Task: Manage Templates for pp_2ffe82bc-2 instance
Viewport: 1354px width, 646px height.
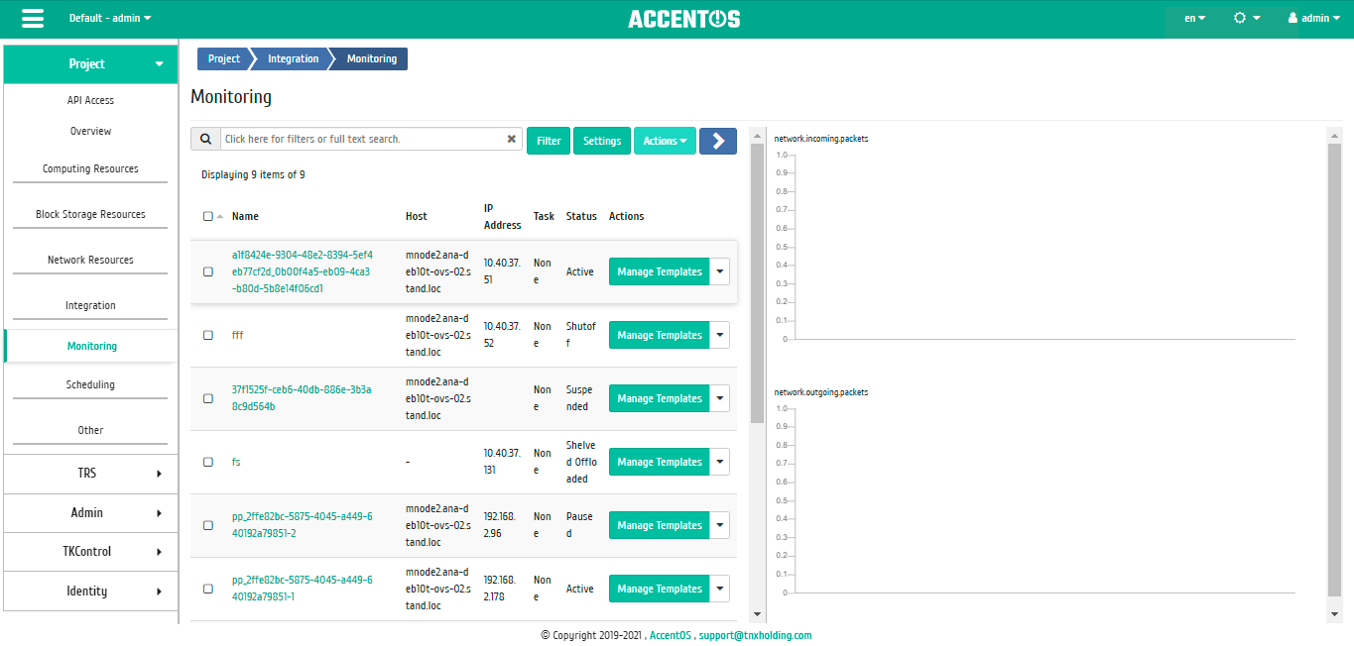Action: [x=660, y=525]
